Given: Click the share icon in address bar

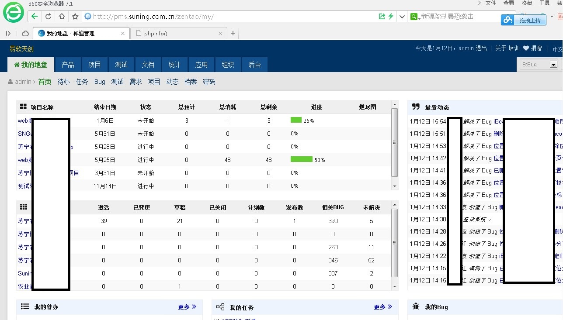Looking at the screenshot, I should [x=382, y=17].
